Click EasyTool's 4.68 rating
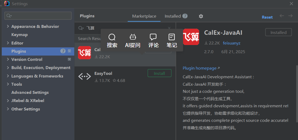This screenshot has height=140, width=298. coord(119,80)
